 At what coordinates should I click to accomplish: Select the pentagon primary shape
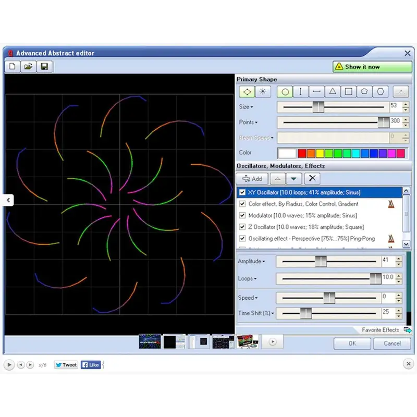tap(365, 91)
